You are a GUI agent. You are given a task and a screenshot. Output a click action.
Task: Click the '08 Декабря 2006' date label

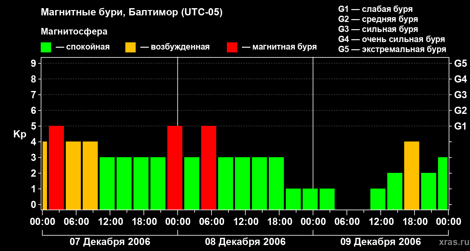[x=245, y=242]
